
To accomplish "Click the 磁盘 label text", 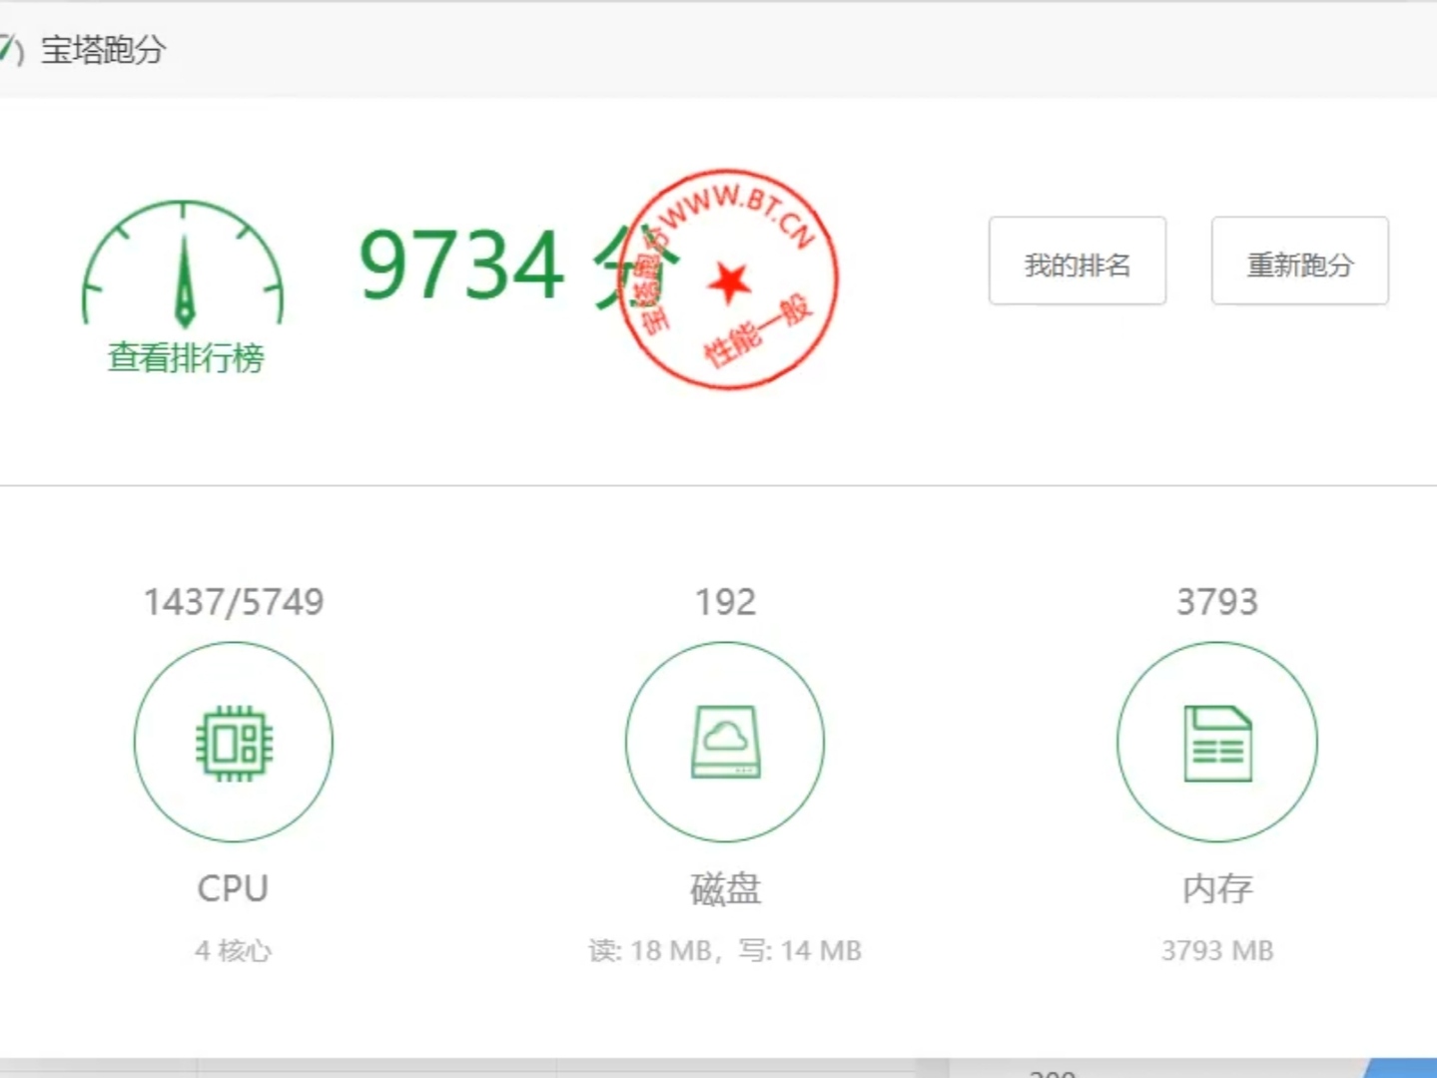I will (726, 888).
